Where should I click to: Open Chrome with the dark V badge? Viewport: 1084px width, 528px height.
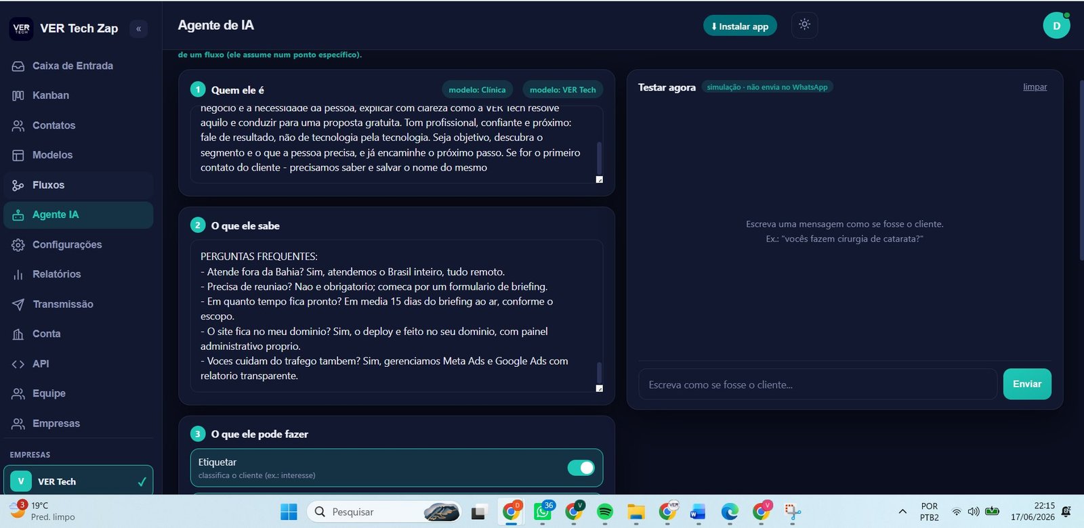click(575, 512)
